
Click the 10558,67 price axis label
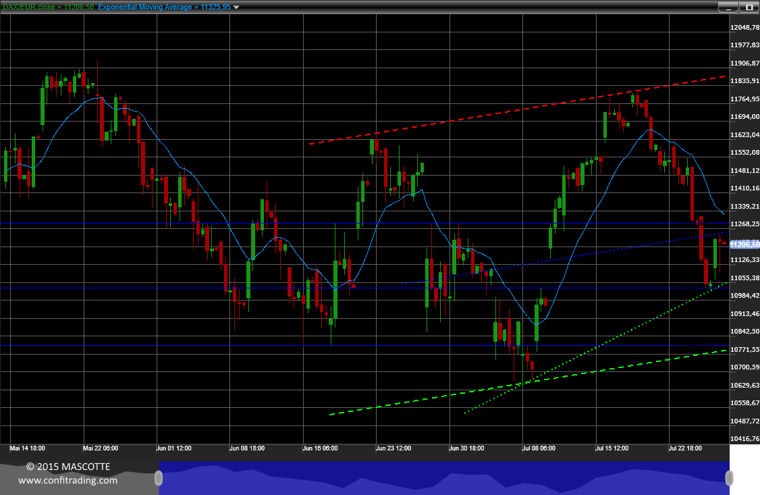coord(744,403)
